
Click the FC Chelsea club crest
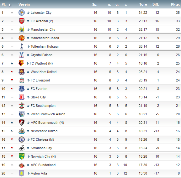click(22, 139)
